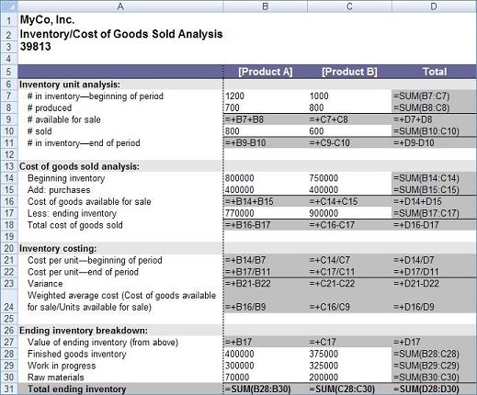Click the select-all corner box
The height and width of the screenshot is (395, 477).
click(x=9, y=6)
